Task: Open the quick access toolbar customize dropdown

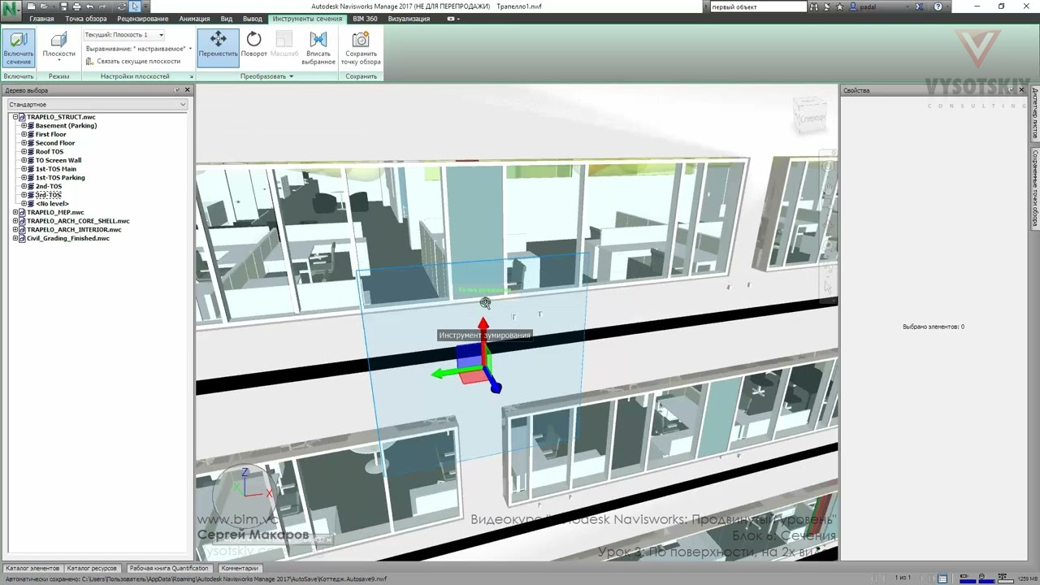Action: pos(145,6)
